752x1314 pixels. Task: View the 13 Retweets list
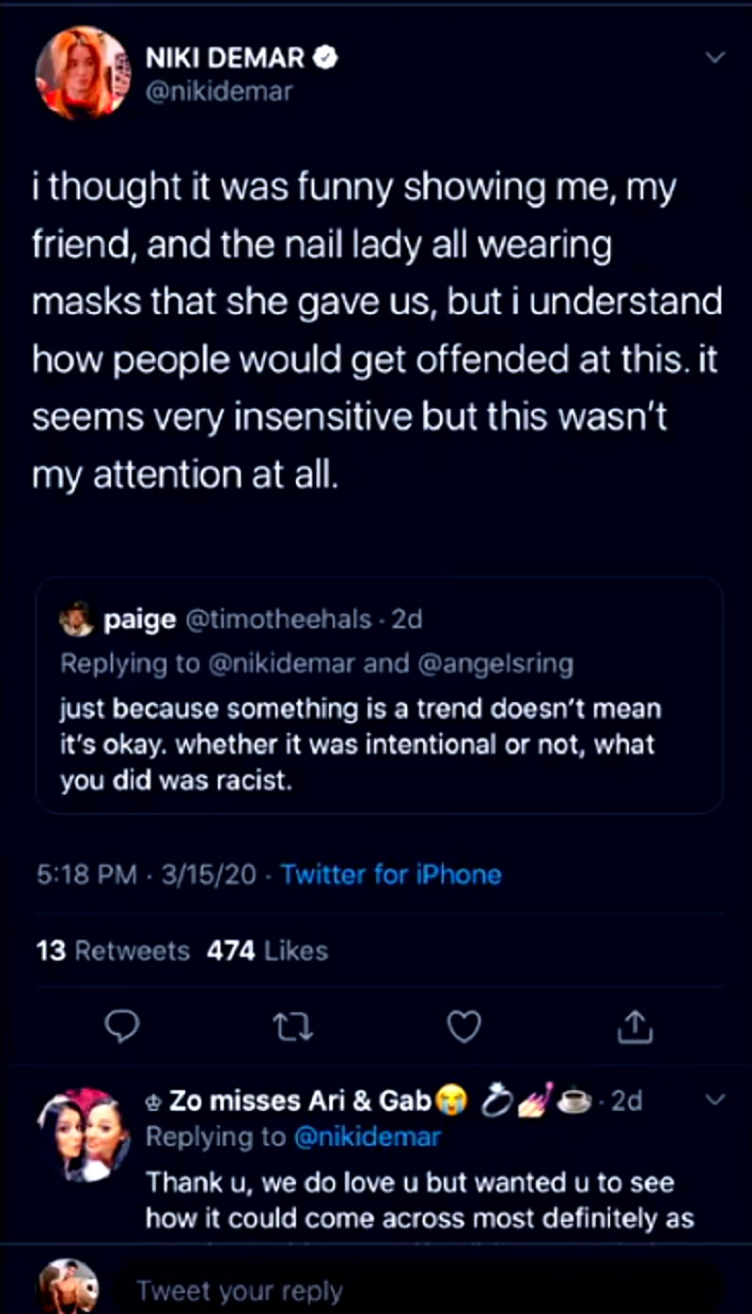[113, 951]
